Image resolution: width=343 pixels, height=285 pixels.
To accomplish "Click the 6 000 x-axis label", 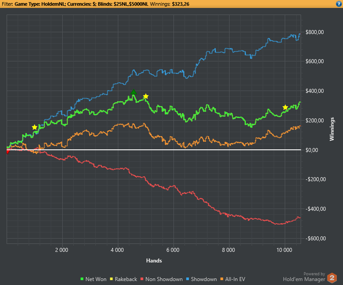I will click(x=173, y=250).
